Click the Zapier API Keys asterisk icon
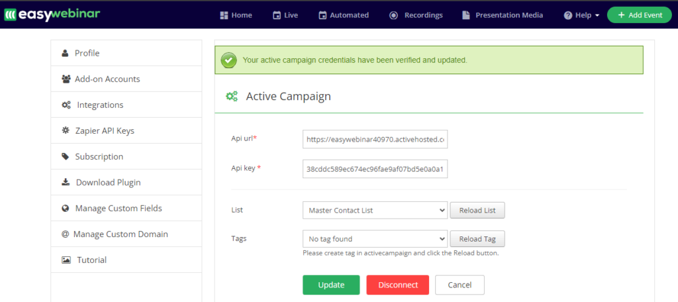This screenshot has width=678, height=302. [66, 130]
